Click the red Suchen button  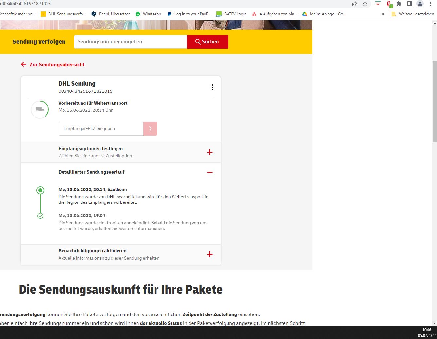click(x=208, y=42)
